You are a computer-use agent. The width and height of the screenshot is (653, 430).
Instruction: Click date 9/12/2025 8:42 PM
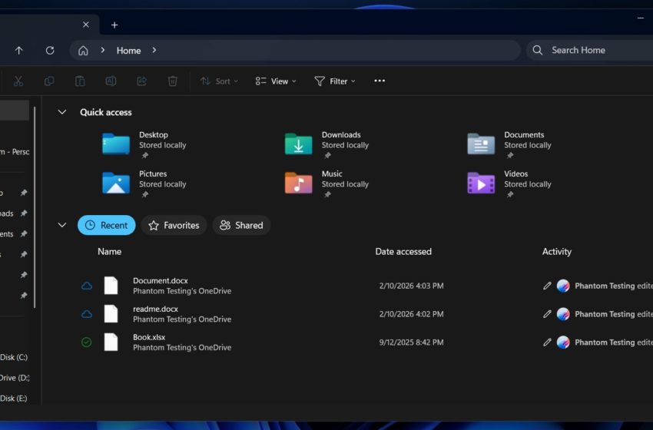[411, 342]
